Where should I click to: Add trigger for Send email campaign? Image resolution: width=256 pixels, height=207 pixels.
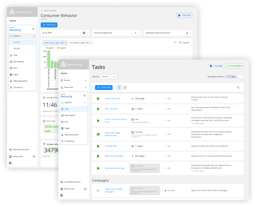(138, 156)
